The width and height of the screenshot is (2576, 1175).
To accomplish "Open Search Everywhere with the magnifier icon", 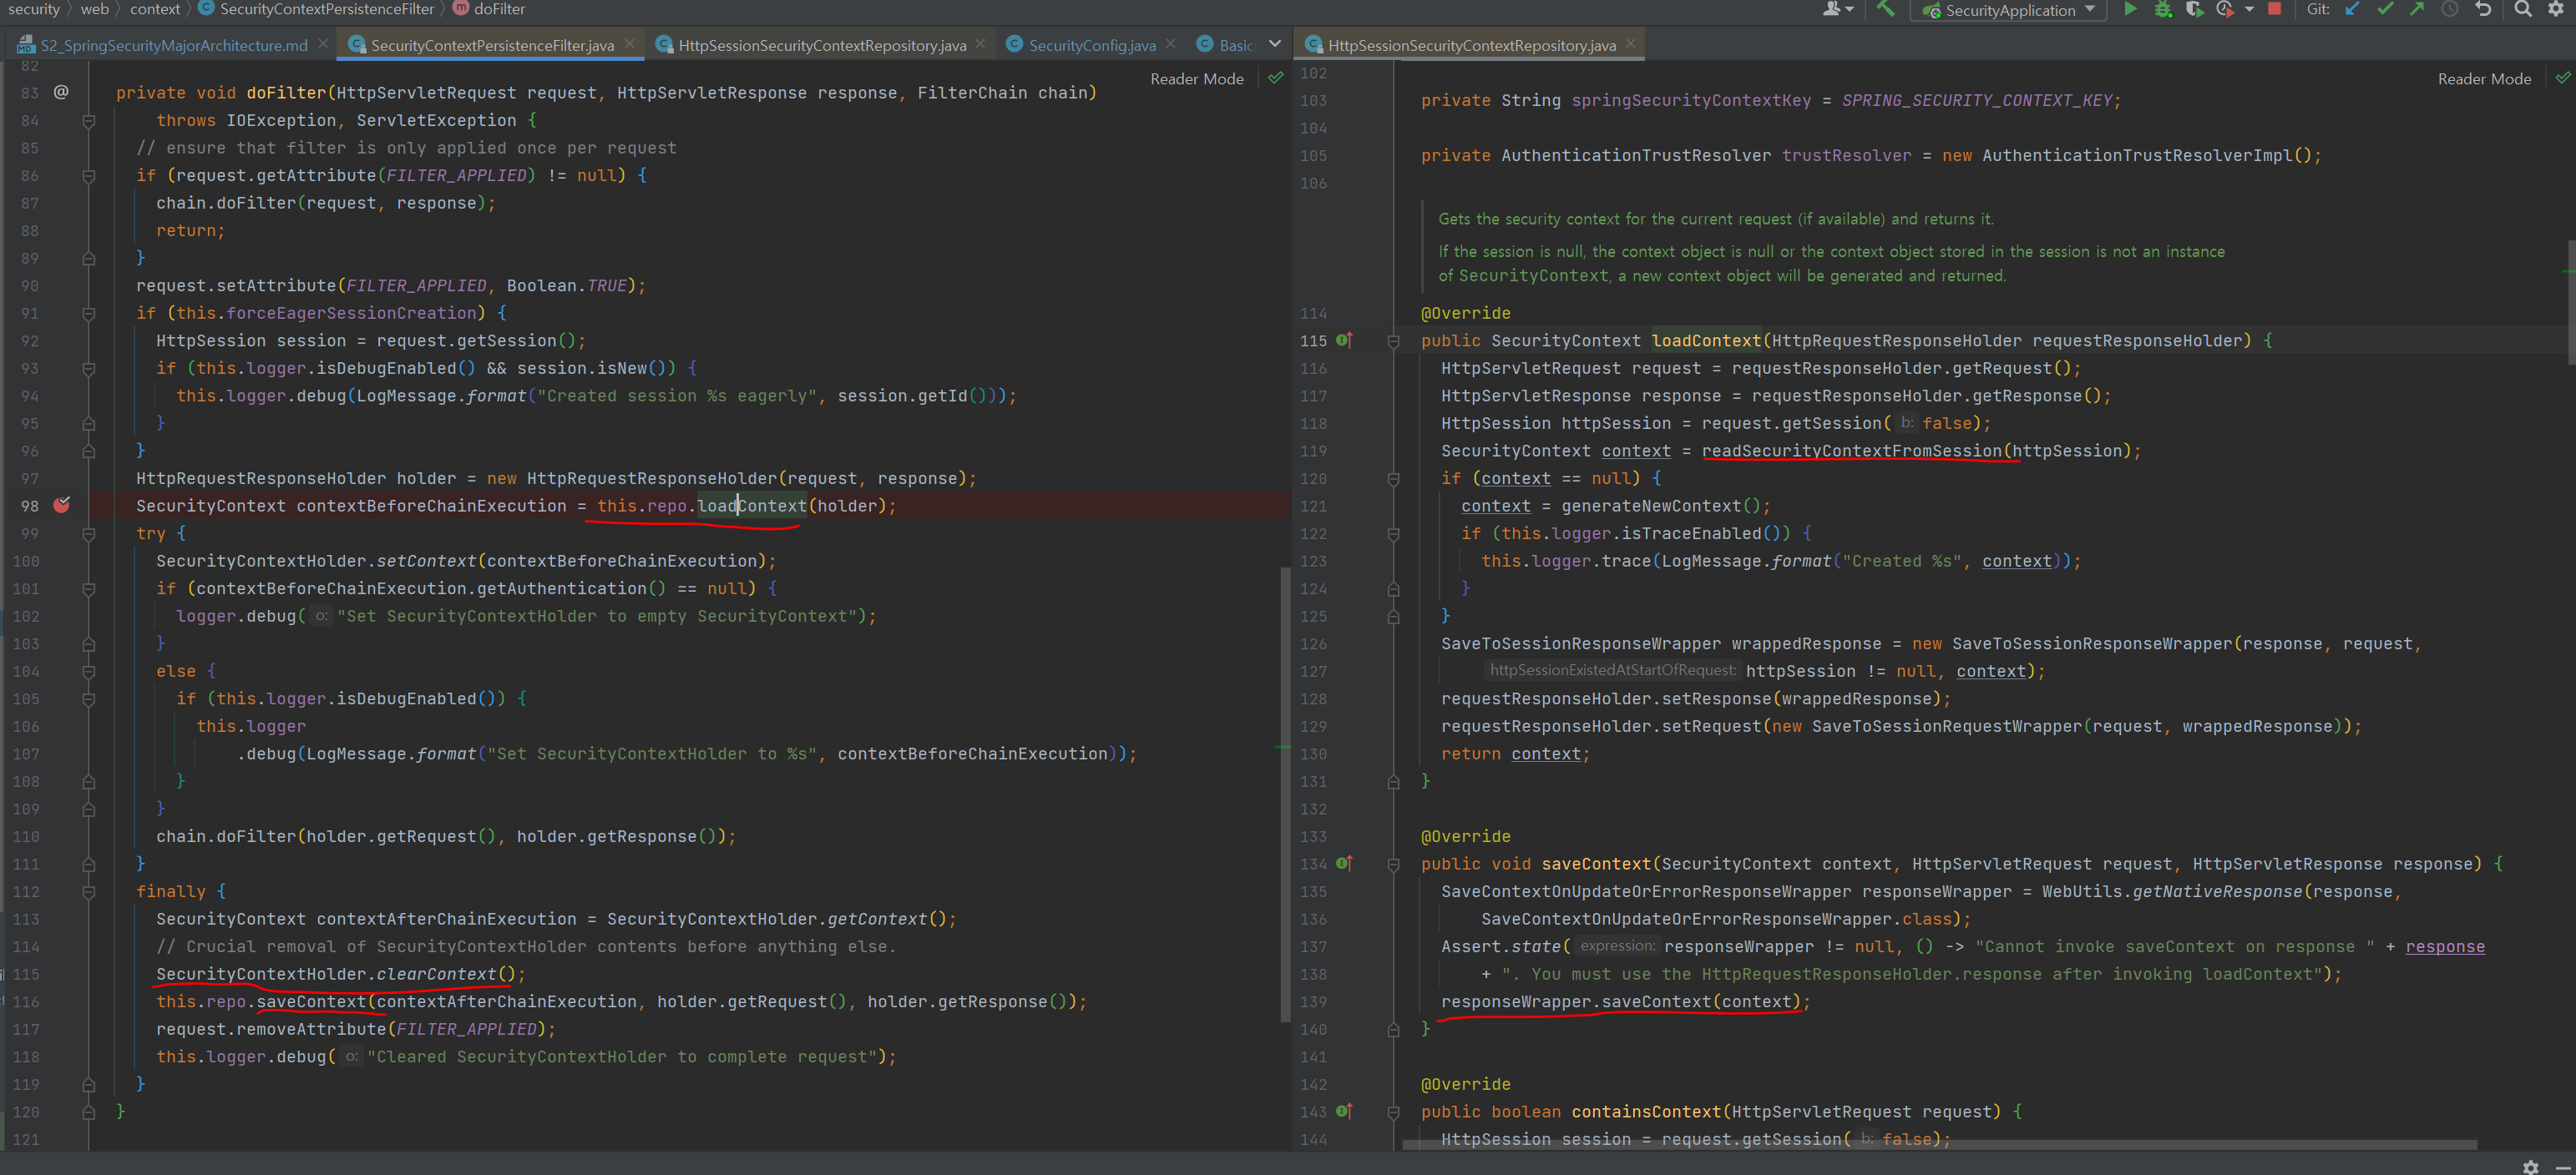I will [2523, 9].
